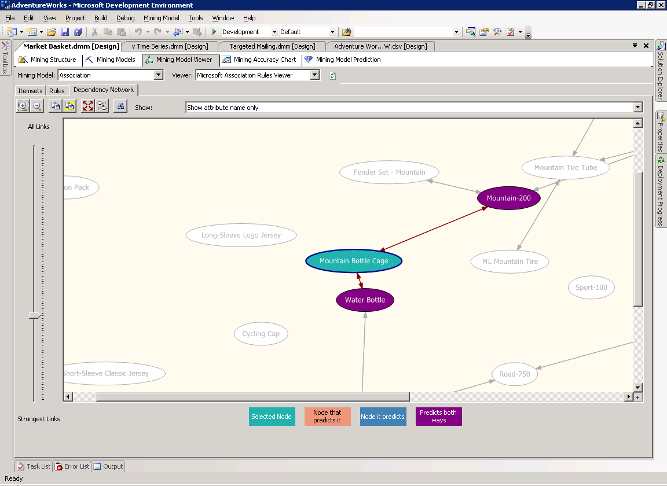Copy graph view icon button
The height and width of the screenshot is (486, 667).
[x=56, y=106]
